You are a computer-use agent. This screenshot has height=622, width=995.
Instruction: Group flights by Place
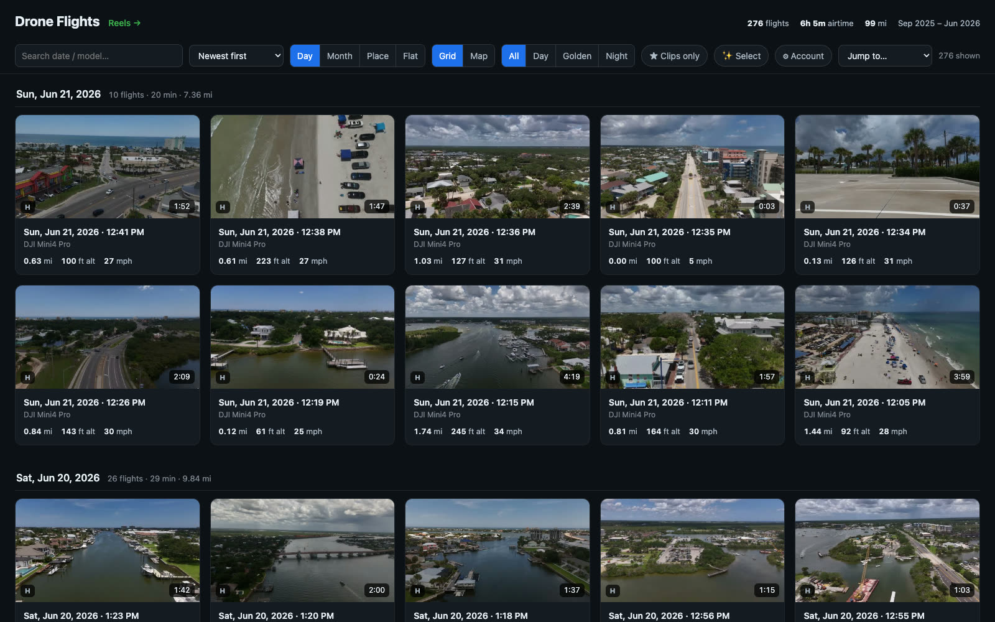click(x=377, y=56)
